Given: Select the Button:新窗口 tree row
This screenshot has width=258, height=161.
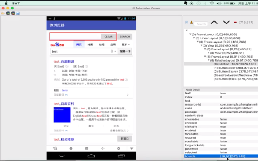Looking at the screenshot, I should 236,79.
